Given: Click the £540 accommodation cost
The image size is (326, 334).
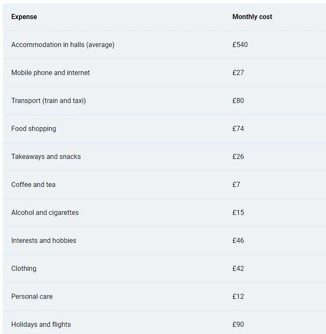Looking at the screenshot, I should (x=240, y=45).
